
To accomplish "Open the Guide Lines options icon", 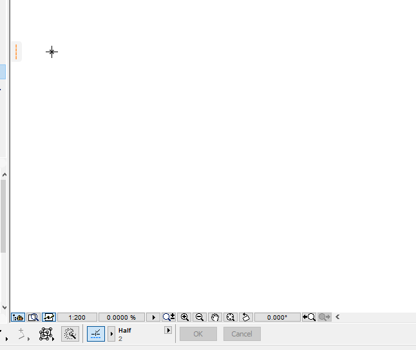I will [x=23, y=334].
